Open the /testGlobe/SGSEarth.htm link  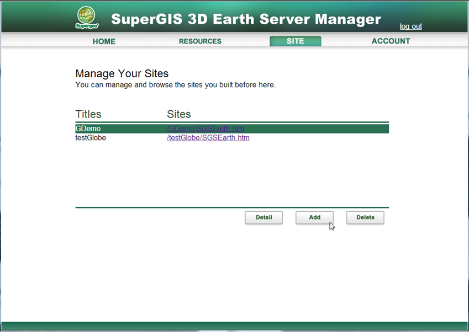208,138
